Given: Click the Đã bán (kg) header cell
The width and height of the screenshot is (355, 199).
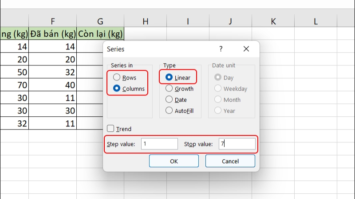Looking at the screenshot, I should pyautogui.click(x=53, y=33).
